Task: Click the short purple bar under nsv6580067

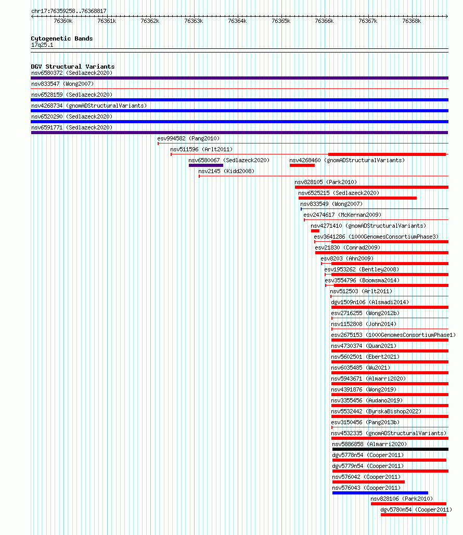Action: click(206, 165)
